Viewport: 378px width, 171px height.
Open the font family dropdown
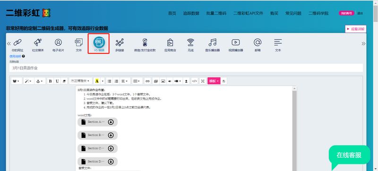coord(80,81)
